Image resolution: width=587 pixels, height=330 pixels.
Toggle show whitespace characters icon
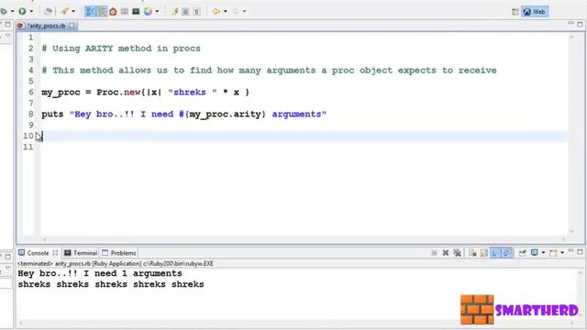click(x=196, y=12)
